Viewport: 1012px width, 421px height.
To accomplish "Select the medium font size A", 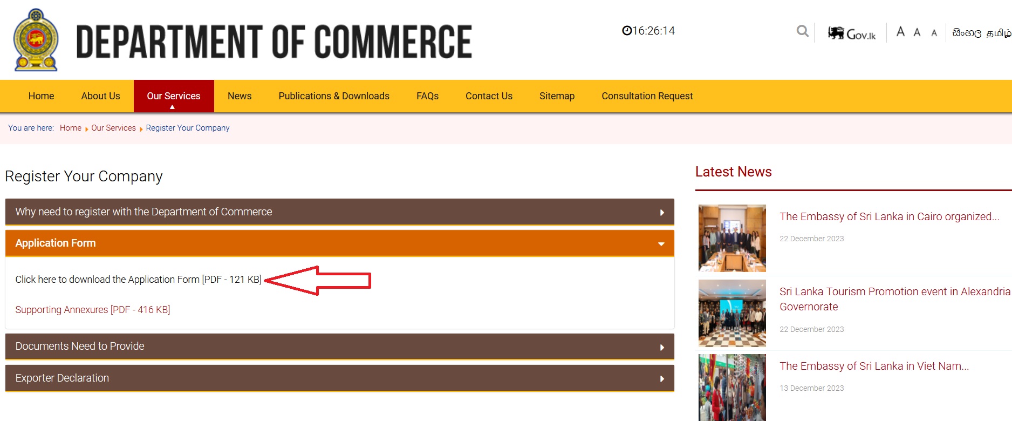I will tap(917, 32).
